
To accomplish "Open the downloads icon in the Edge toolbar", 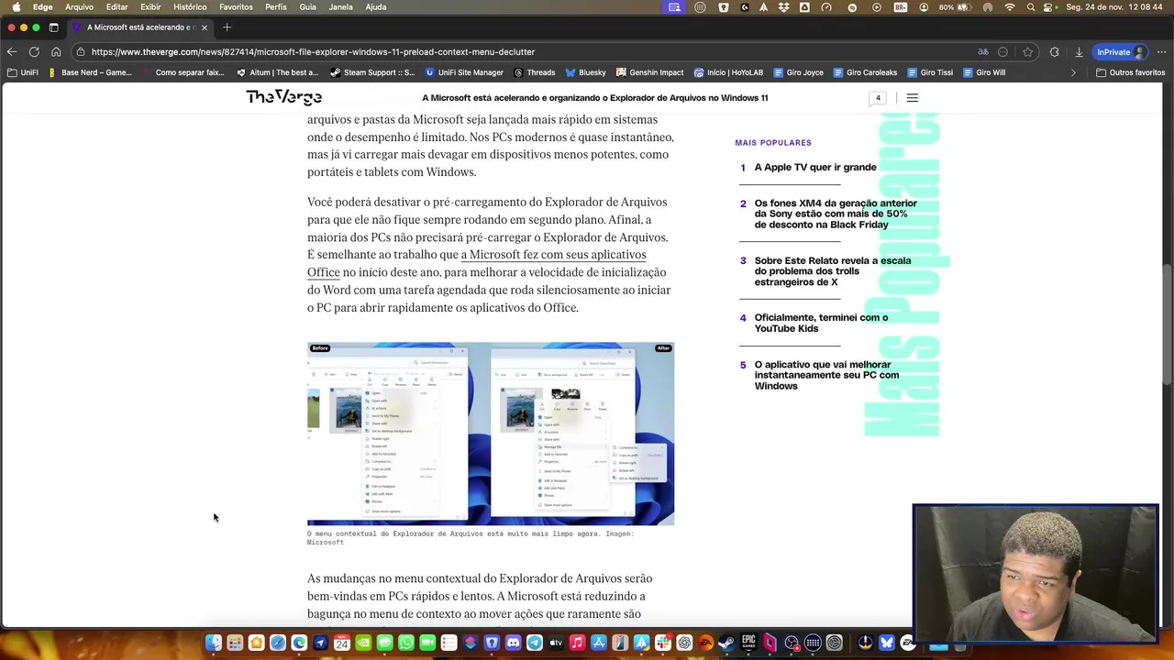I will (1079, 52).
